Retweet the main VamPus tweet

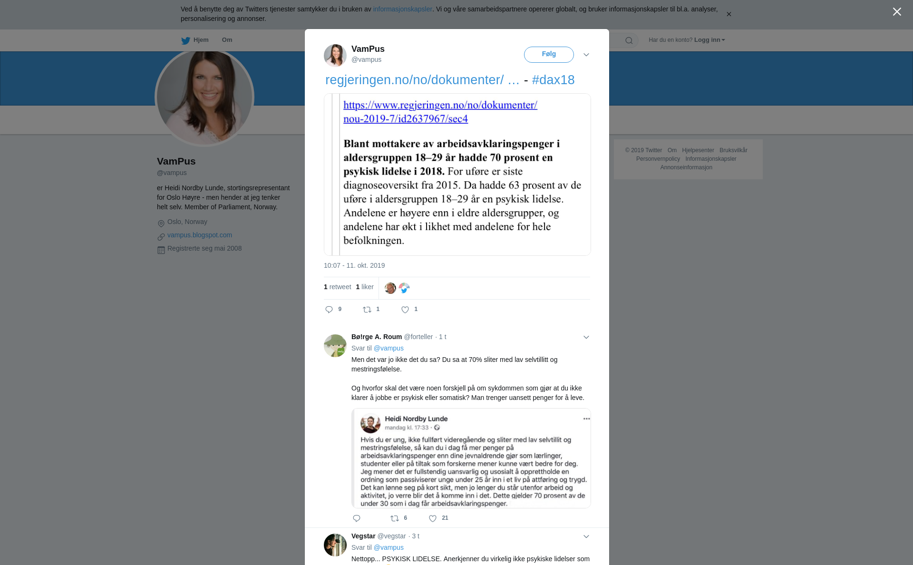click(367, 310)
